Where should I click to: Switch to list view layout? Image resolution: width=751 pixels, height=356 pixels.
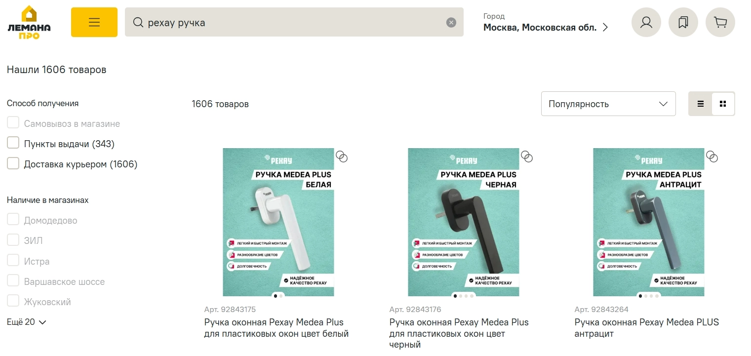tap(700, 104)
